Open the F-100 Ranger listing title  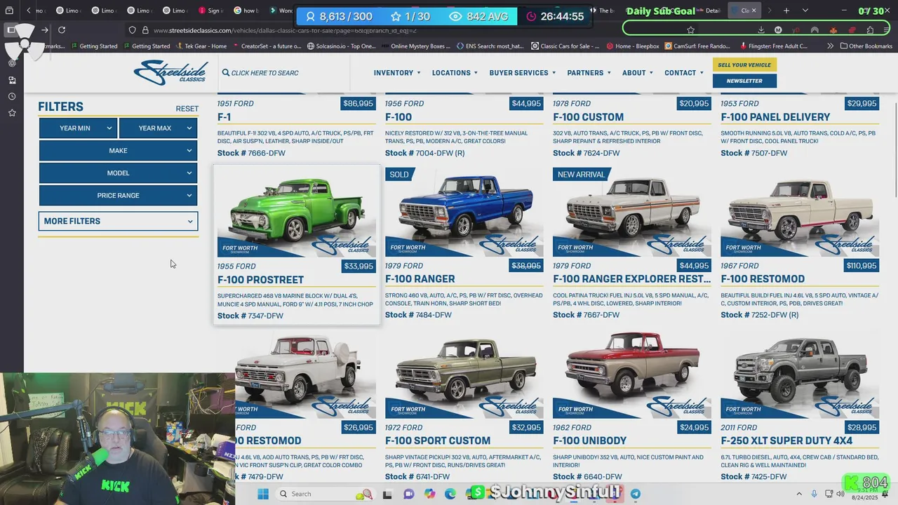[420, 279]
